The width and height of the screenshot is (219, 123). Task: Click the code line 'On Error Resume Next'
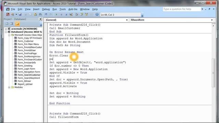click(x=66, y=52)
